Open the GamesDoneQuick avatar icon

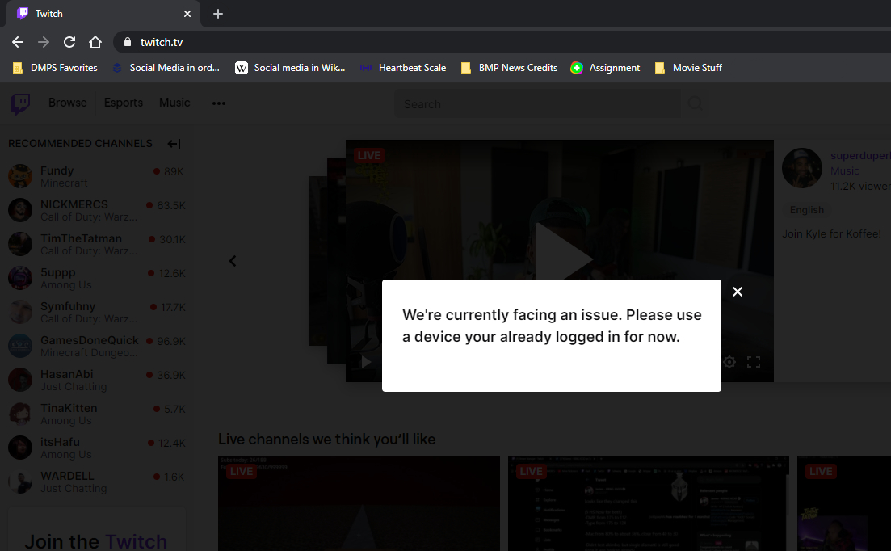(x=20, y=346)
